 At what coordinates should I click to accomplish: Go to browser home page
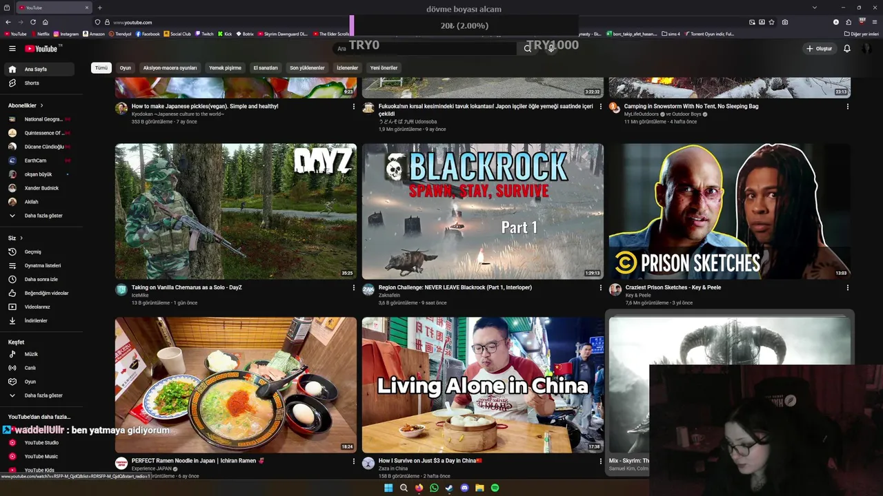pos(46,22)
